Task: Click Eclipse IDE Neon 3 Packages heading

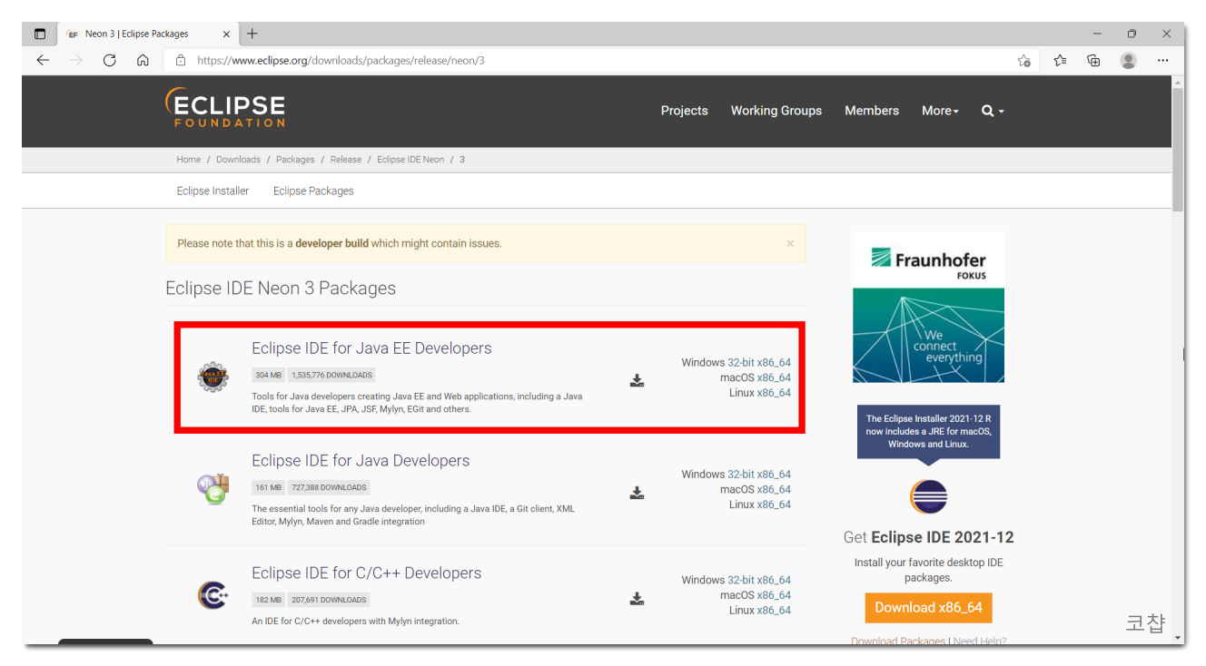Action: [281, 289]
